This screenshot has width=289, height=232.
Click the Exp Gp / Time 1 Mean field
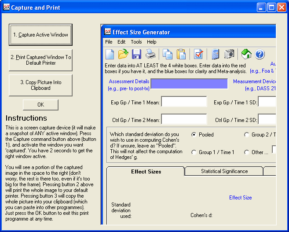pyautogui.click(x=184, y=102)
